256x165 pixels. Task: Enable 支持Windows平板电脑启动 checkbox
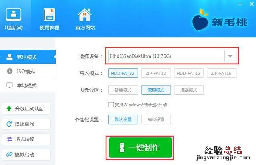[x=111, y=105]
